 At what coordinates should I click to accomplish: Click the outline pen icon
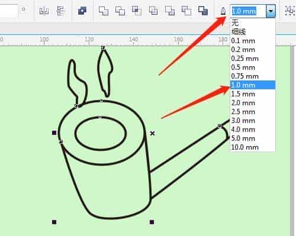tap(223, 11)
